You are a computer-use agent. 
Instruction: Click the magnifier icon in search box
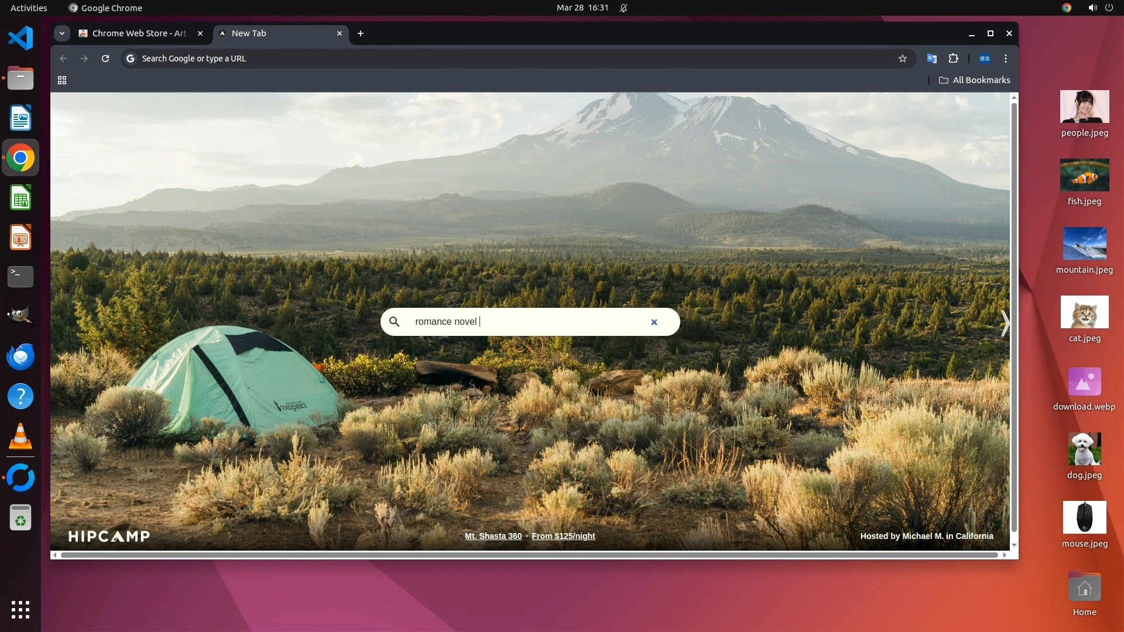[x=395, y=322]
